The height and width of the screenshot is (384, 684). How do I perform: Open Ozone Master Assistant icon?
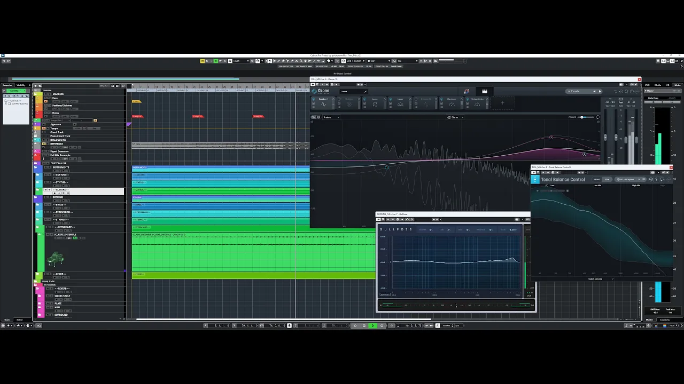point(467,91)
